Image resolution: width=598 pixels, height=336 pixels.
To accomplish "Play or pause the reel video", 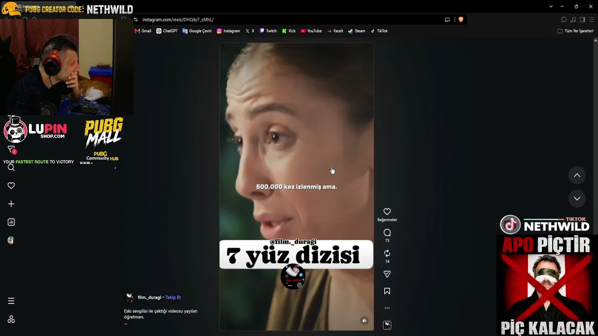I will 296,187.
